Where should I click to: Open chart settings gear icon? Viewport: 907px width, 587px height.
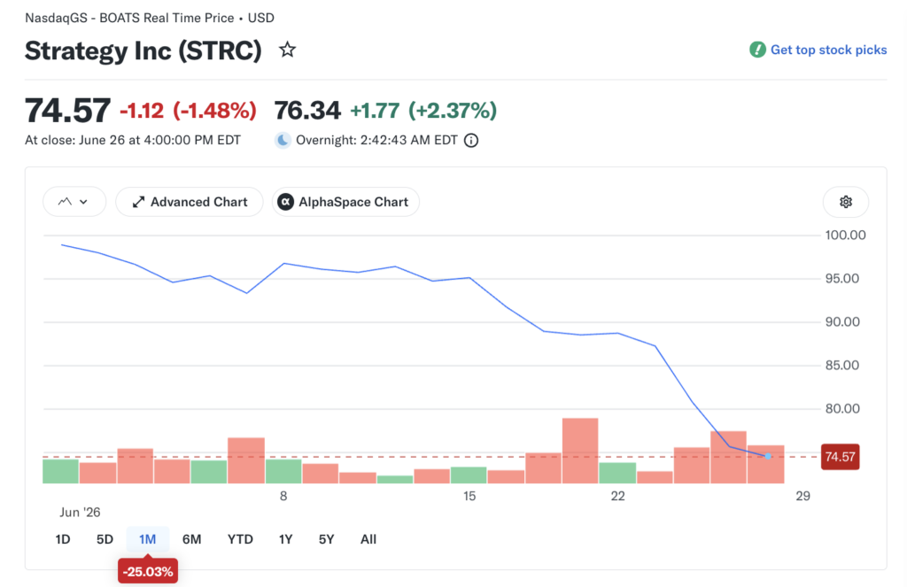click(x=846, y=202)
